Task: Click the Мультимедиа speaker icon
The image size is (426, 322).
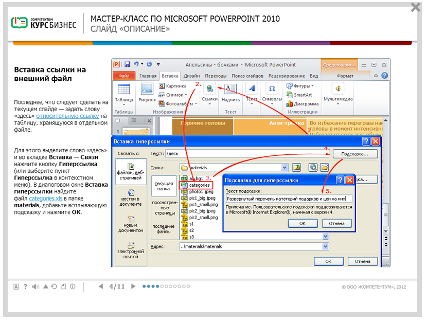Action: [x=338, y=88]
